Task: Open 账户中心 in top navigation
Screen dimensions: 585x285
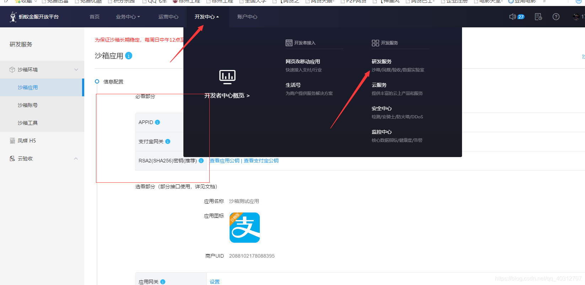Action: pos(247,17)
